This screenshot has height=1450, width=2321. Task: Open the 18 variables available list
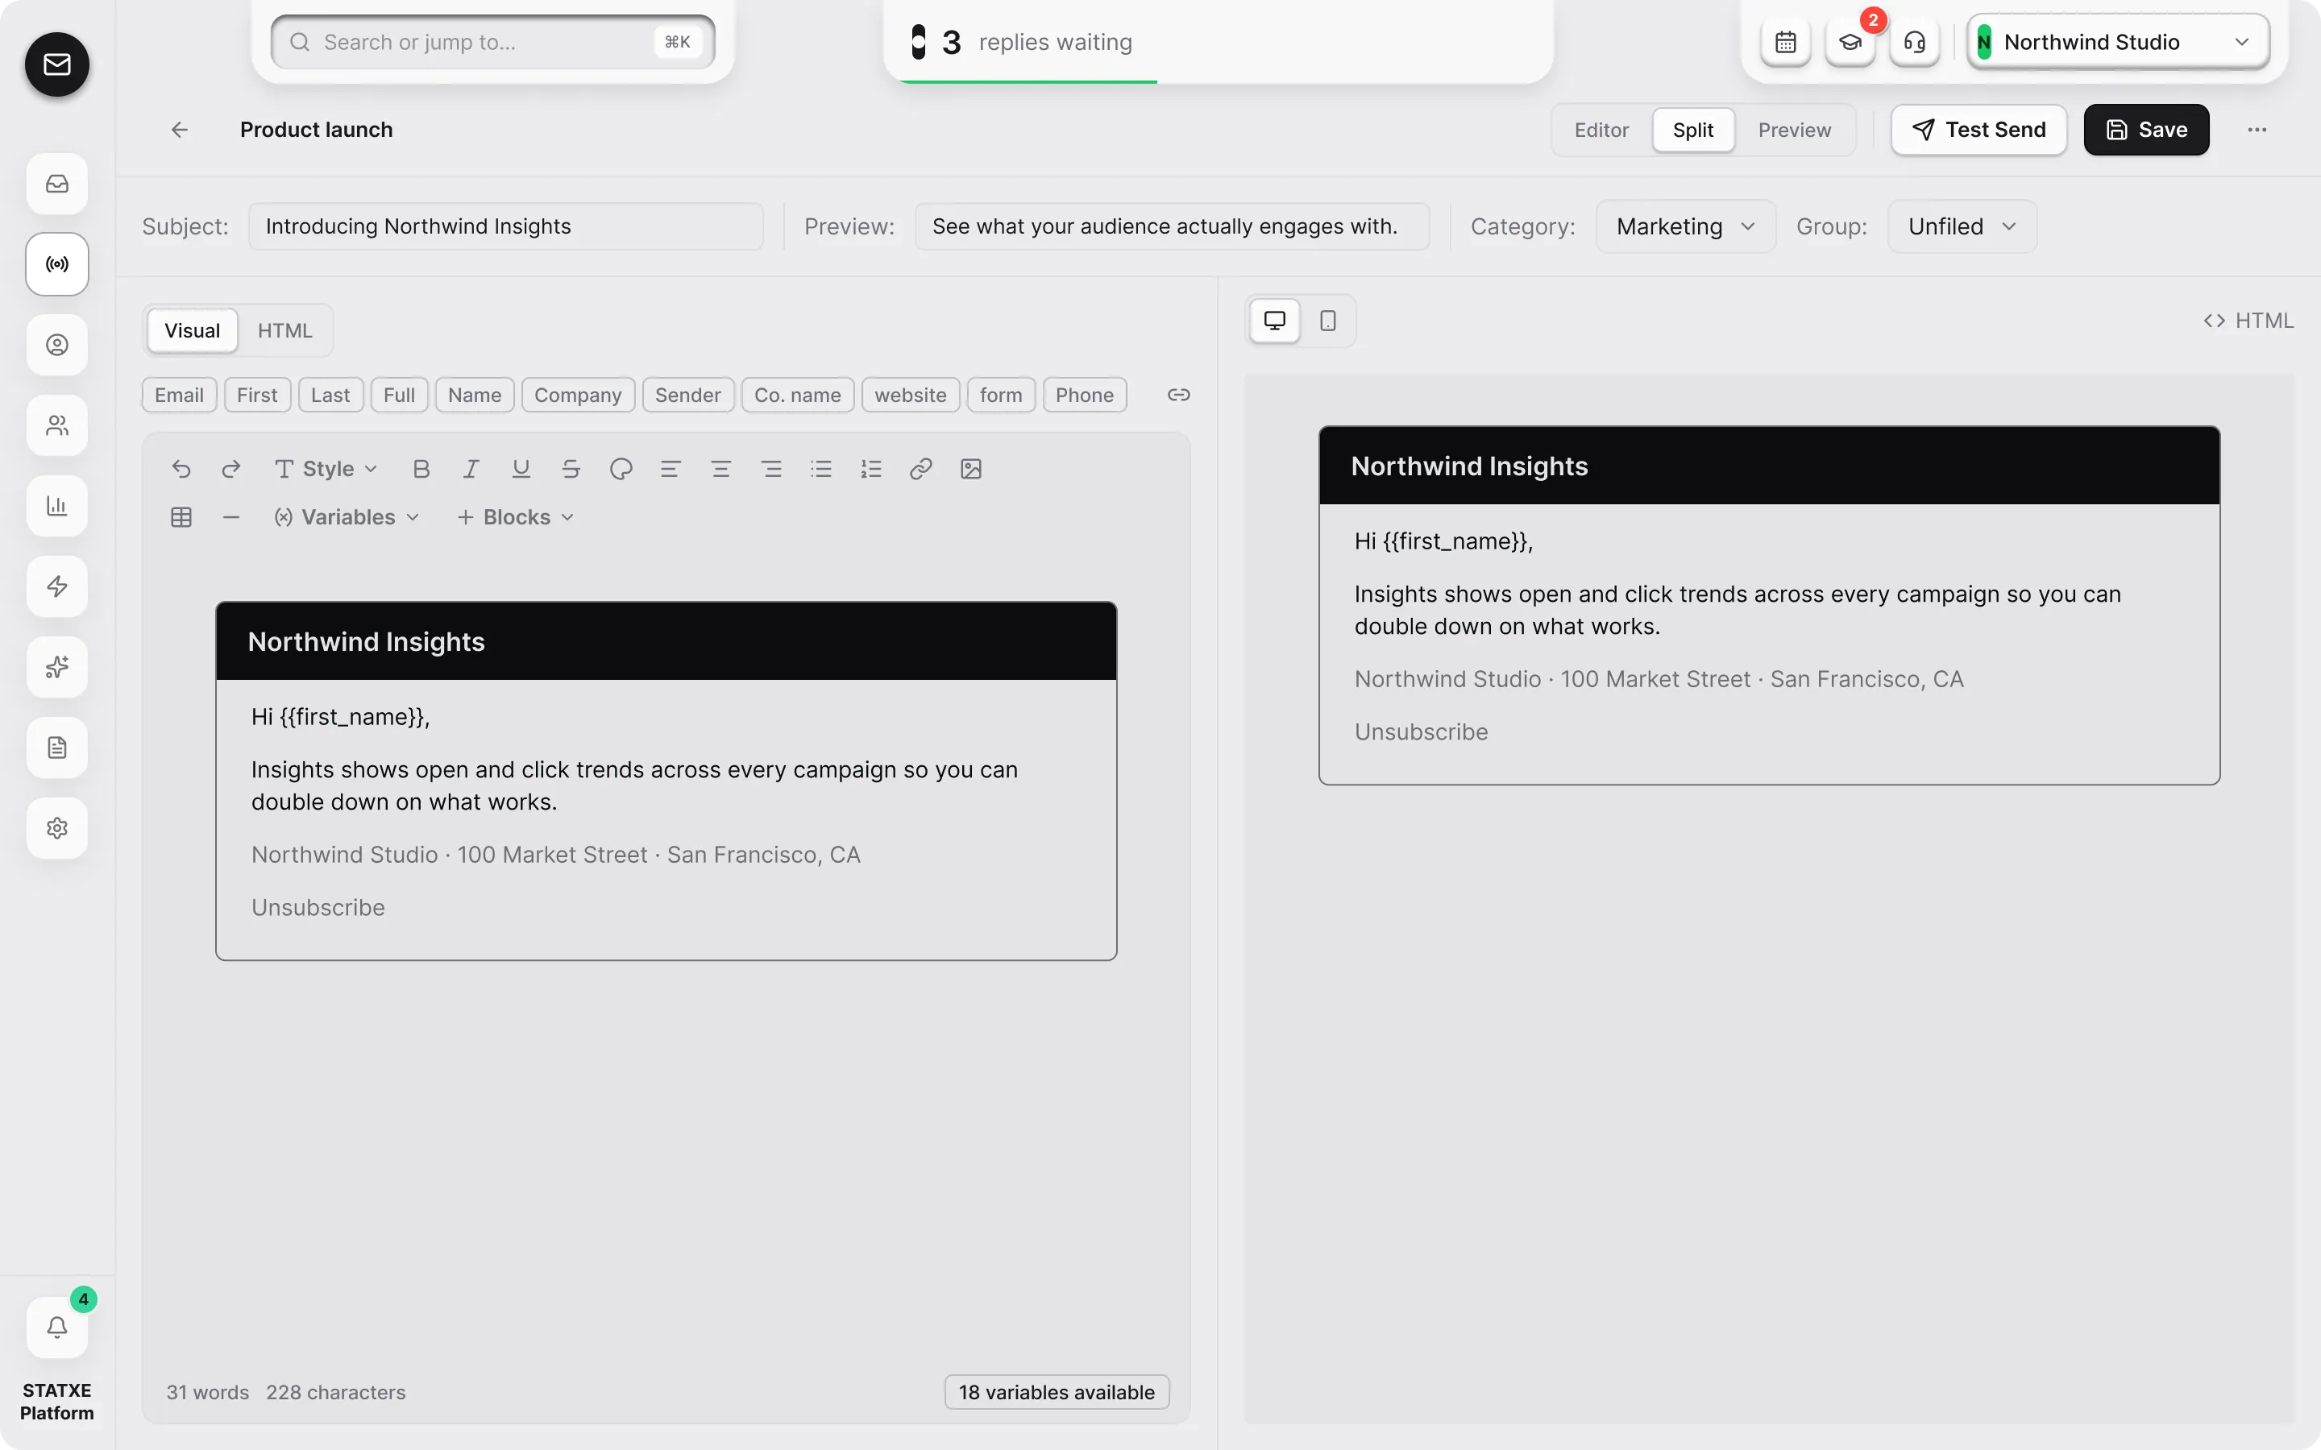(x=1057, y=1391)
